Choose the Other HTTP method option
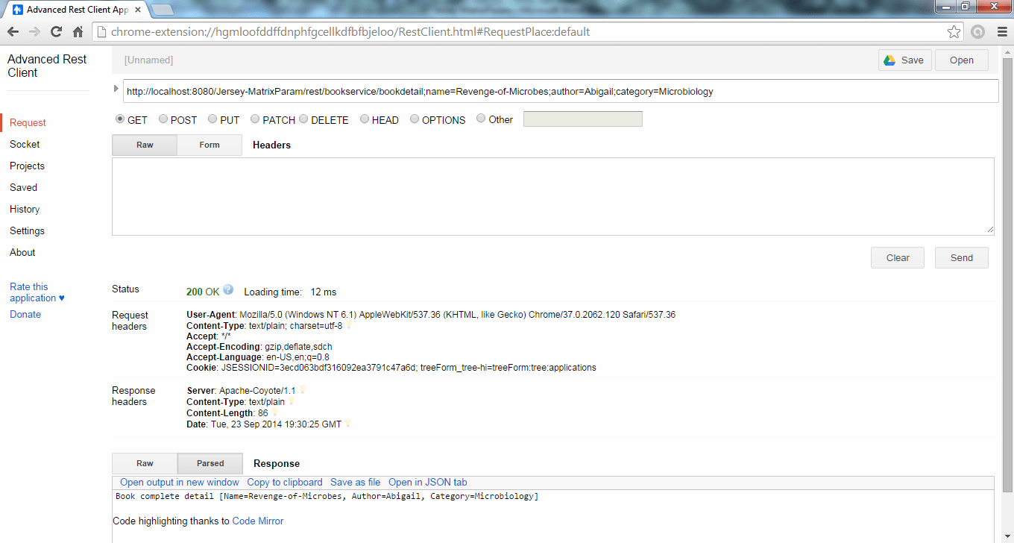 [481, 119]
